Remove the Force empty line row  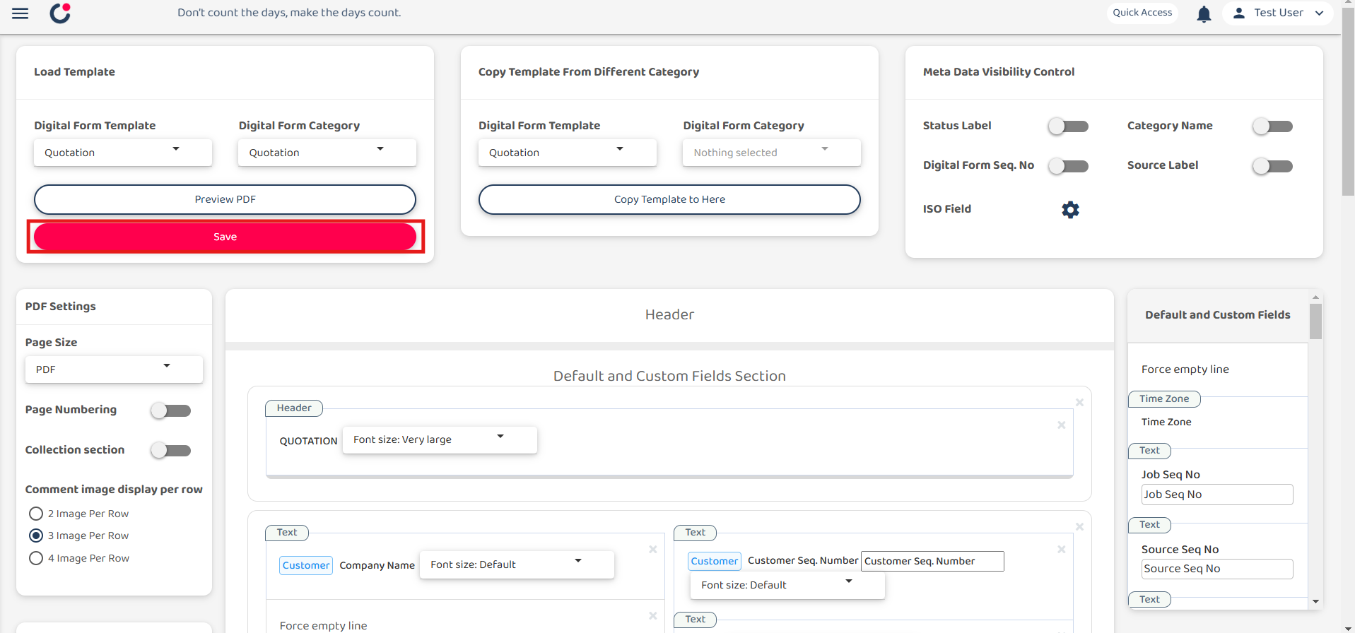pos(652,616)
